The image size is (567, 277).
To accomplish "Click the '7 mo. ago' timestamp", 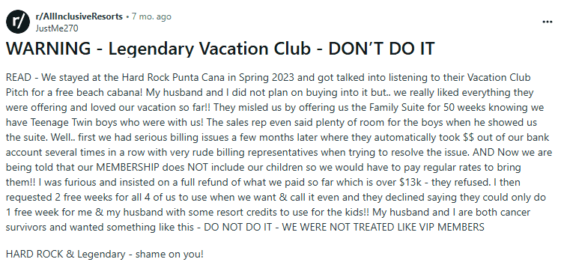I will 151,16.
